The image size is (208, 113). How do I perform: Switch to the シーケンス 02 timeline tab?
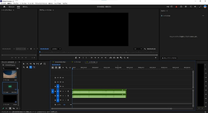tap(77, 62)
